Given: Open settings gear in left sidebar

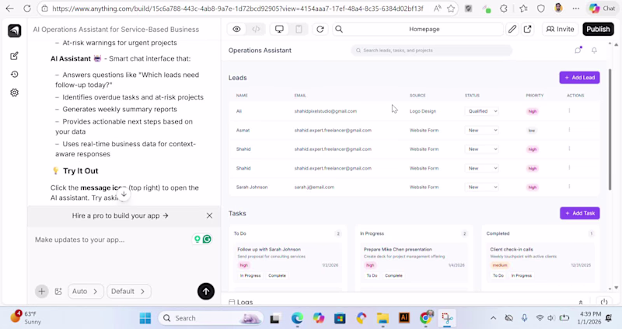Looking at the screenshot, I should pos(14,93).
